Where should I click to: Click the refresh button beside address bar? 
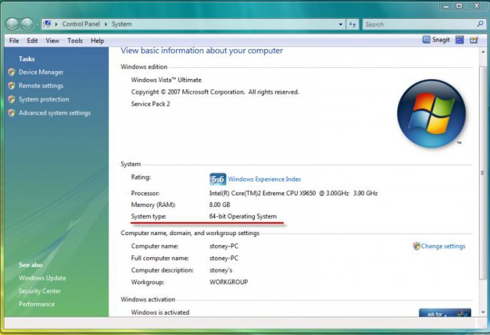(353, 24)
